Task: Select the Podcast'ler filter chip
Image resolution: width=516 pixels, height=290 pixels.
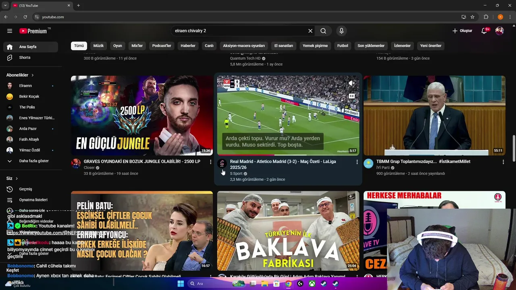Action: pos(162,46)
